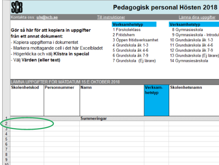Select '5 Grundskola åk 4-6' entry
This screenshot has width=219, height=165.
click(x=131, y=50)
